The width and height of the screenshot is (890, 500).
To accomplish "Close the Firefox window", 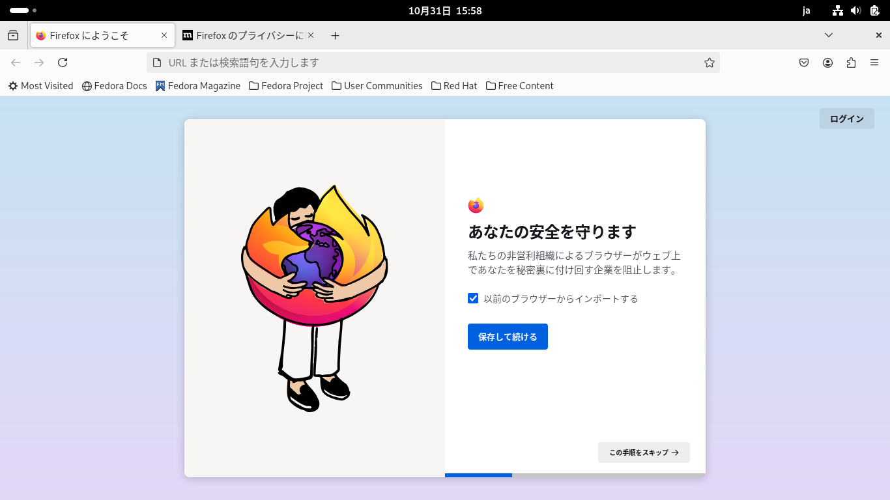I will 878,35.
